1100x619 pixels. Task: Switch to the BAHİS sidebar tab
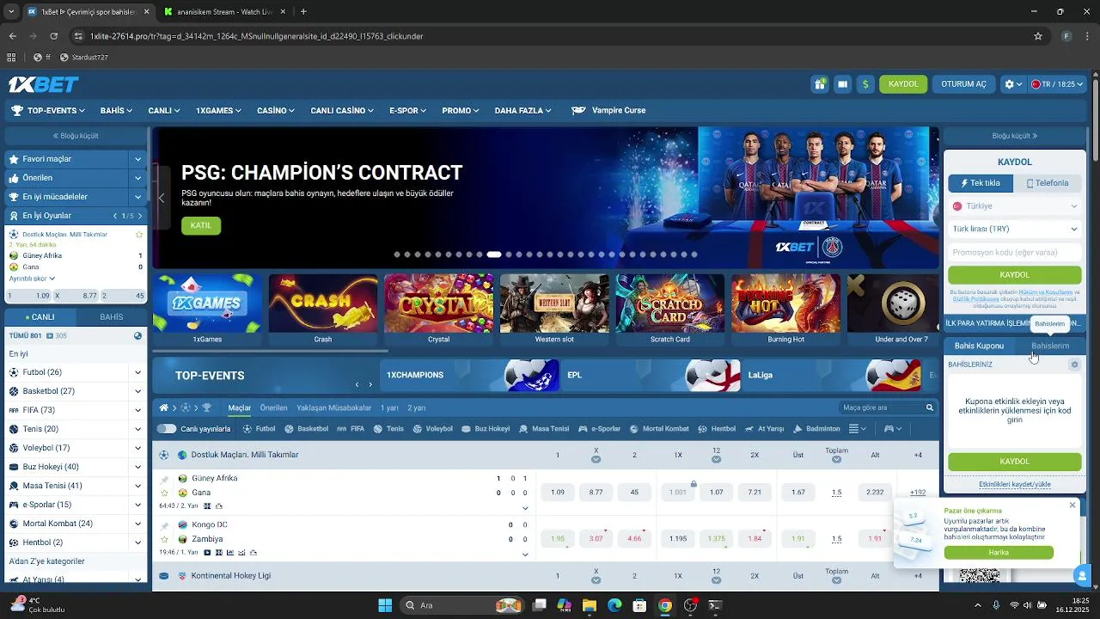(x=112, y=317)
